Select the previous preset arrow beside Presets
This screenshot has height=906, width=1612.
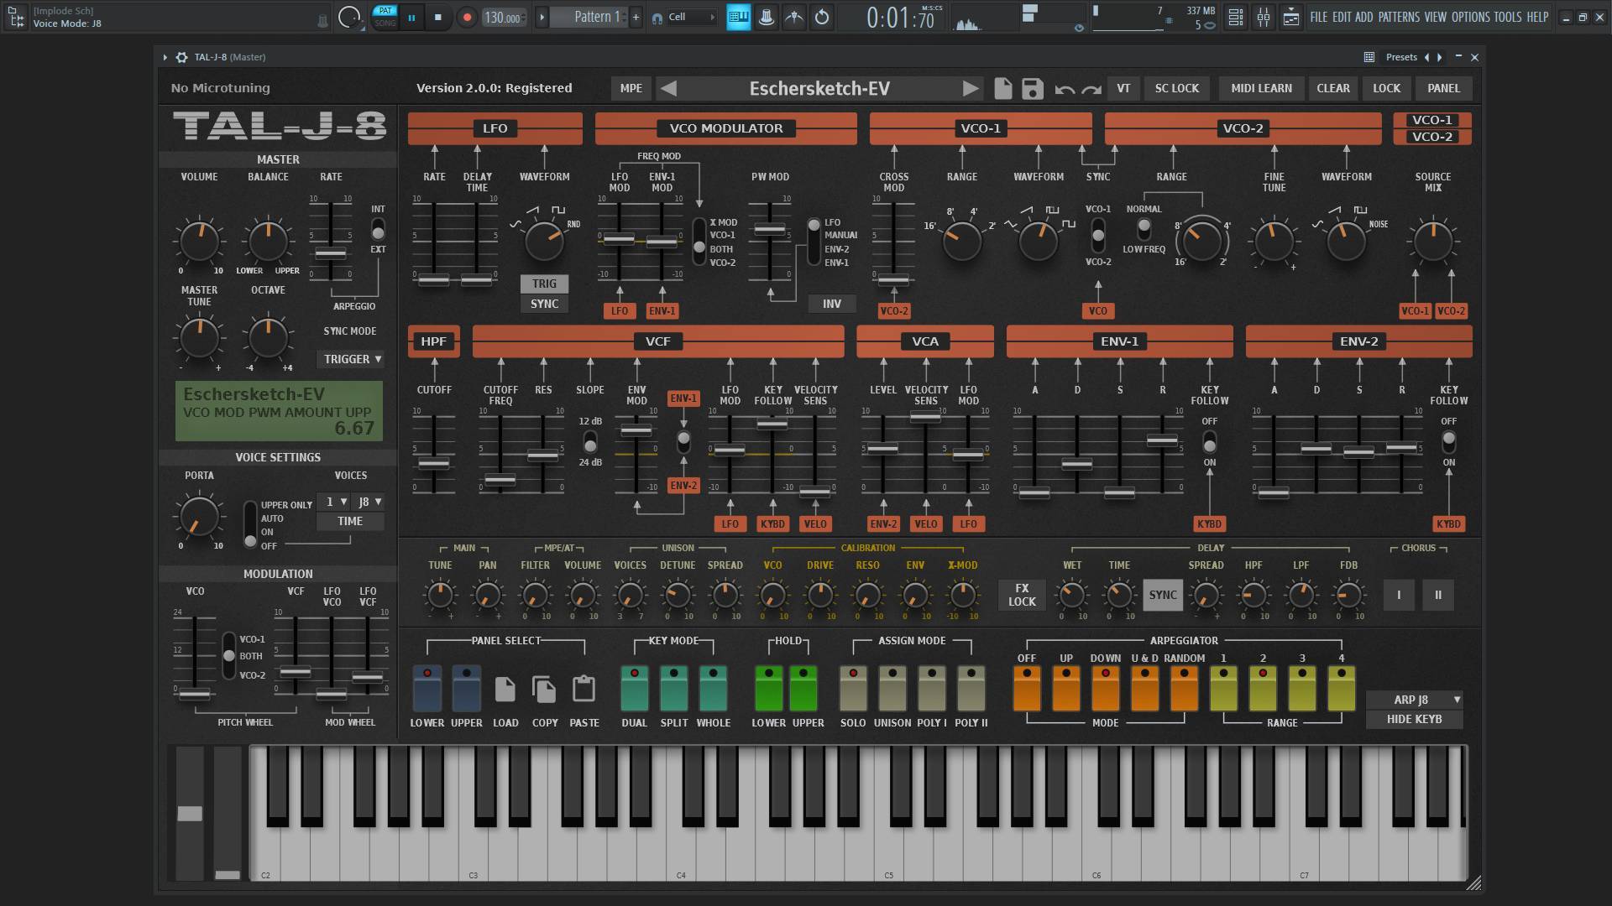tap(1426, 57)
